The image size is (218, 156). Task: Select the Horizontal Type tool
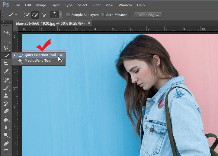pyautogui.click(x=6, y=151)
